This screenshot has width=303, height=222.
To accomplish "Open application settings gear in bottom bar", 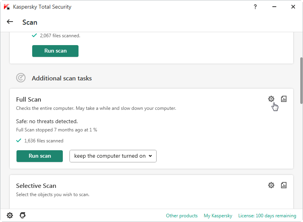I will (x=10, y=215).
